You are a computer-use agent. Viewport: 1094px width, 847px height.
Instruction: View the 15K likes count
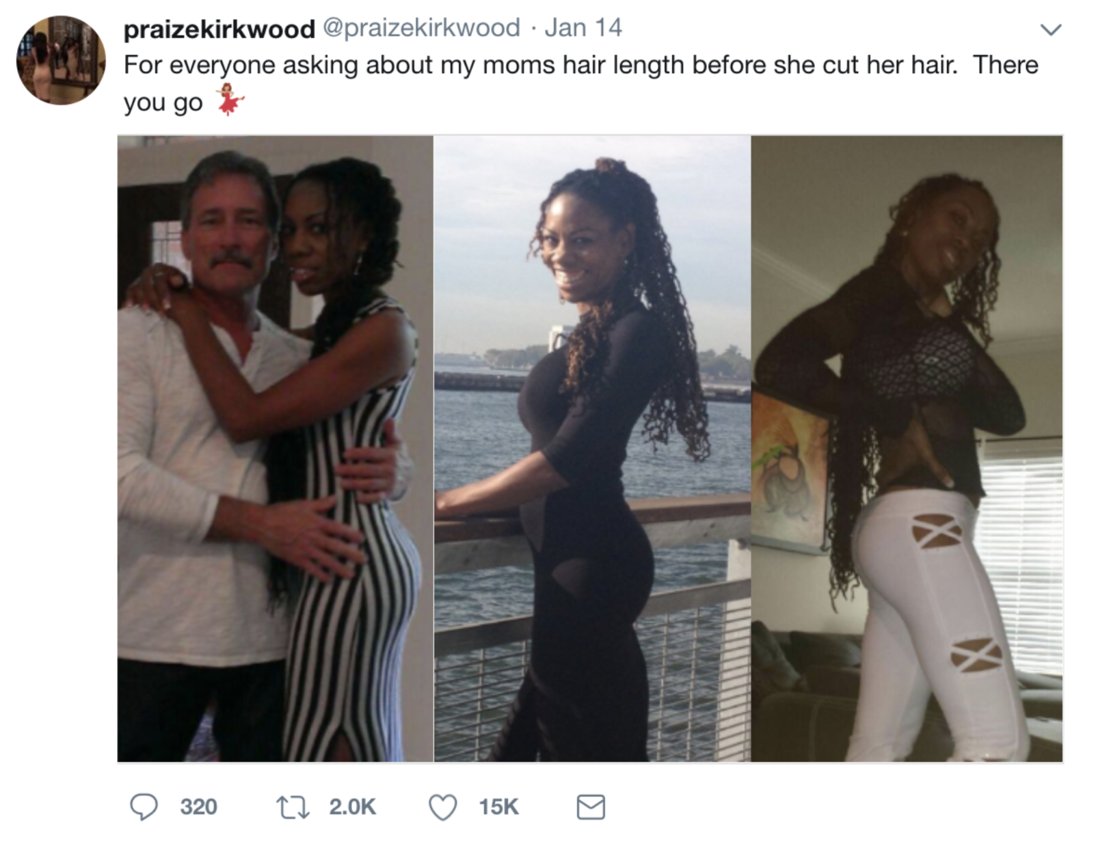(x=498, y=807)
